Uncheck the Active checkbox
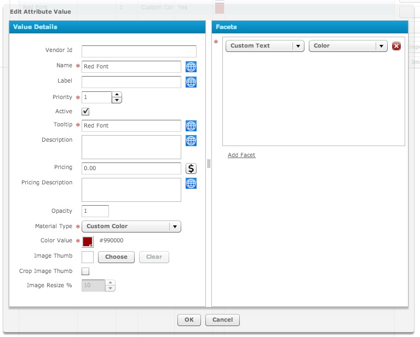The image size is (420, 337). click(x=85, y=112)
